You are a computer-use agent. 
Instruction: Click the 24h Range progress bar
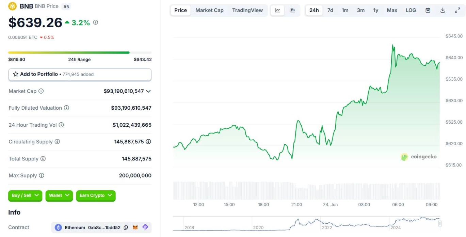tap(80, 52)
